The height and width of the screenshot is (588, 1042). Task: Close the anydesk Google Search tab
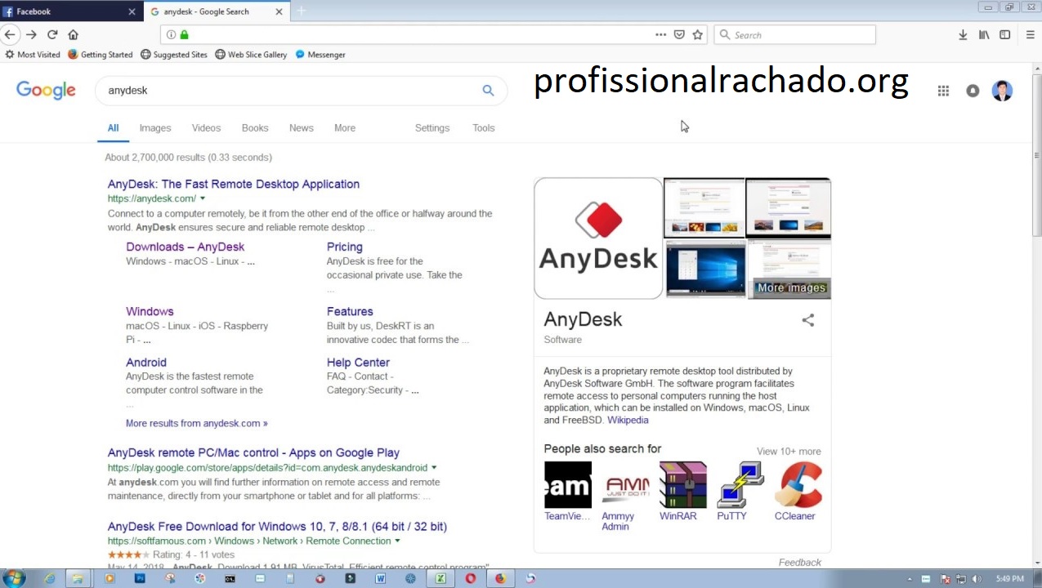[279, 11]
